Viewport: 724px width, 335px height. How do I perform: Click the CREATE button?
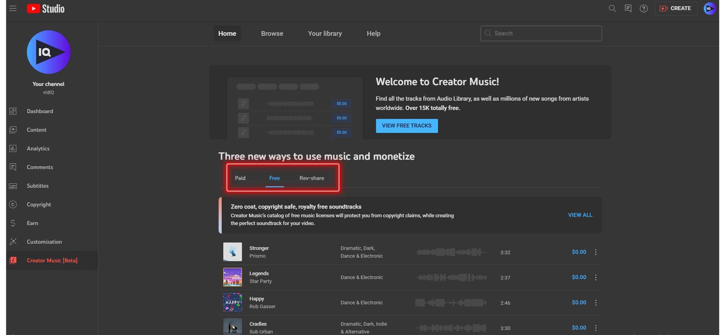click(676, 8)
